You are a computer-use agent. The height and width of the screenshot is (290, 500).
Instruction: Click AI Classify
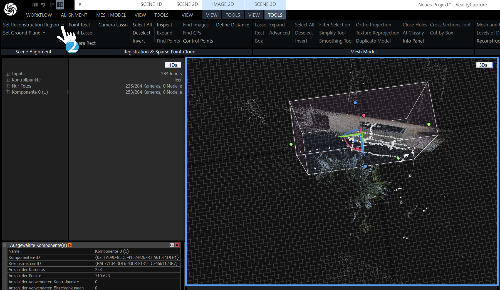pos(413,33)
